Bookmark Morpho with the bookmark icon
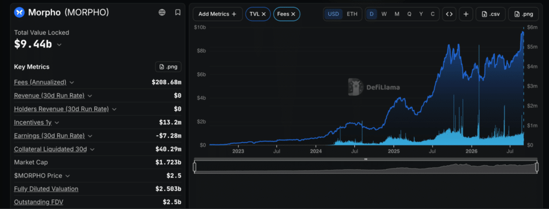 pos(178,12)
